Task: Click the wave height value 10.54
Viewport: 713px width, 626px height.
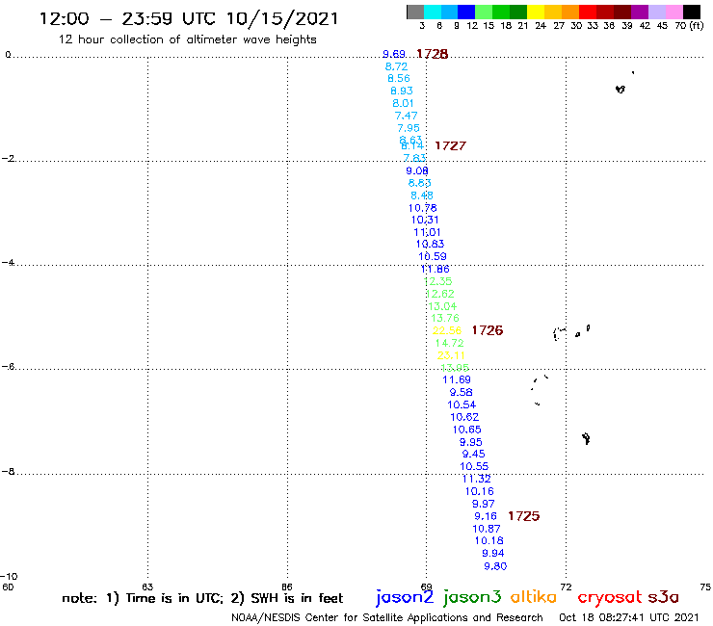Action: coord(462,404)
